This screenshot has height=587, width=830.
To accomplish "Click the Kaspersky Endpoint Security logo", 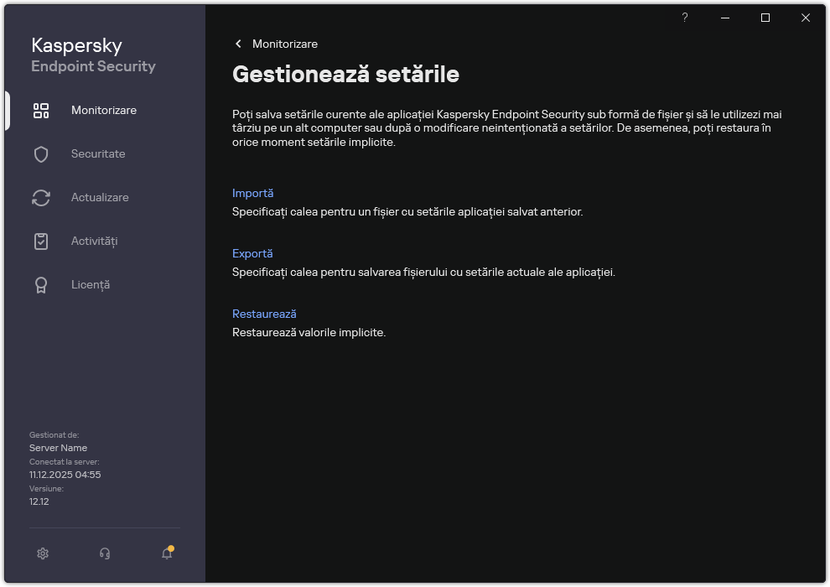I will [93, 55].
